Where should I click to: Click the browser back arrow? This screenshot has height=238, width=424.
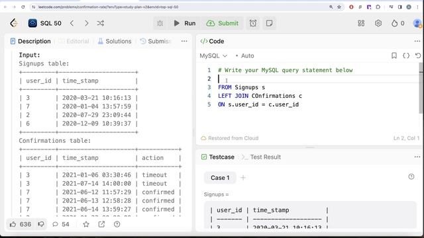pyautogui.click(x=5, y=7)
